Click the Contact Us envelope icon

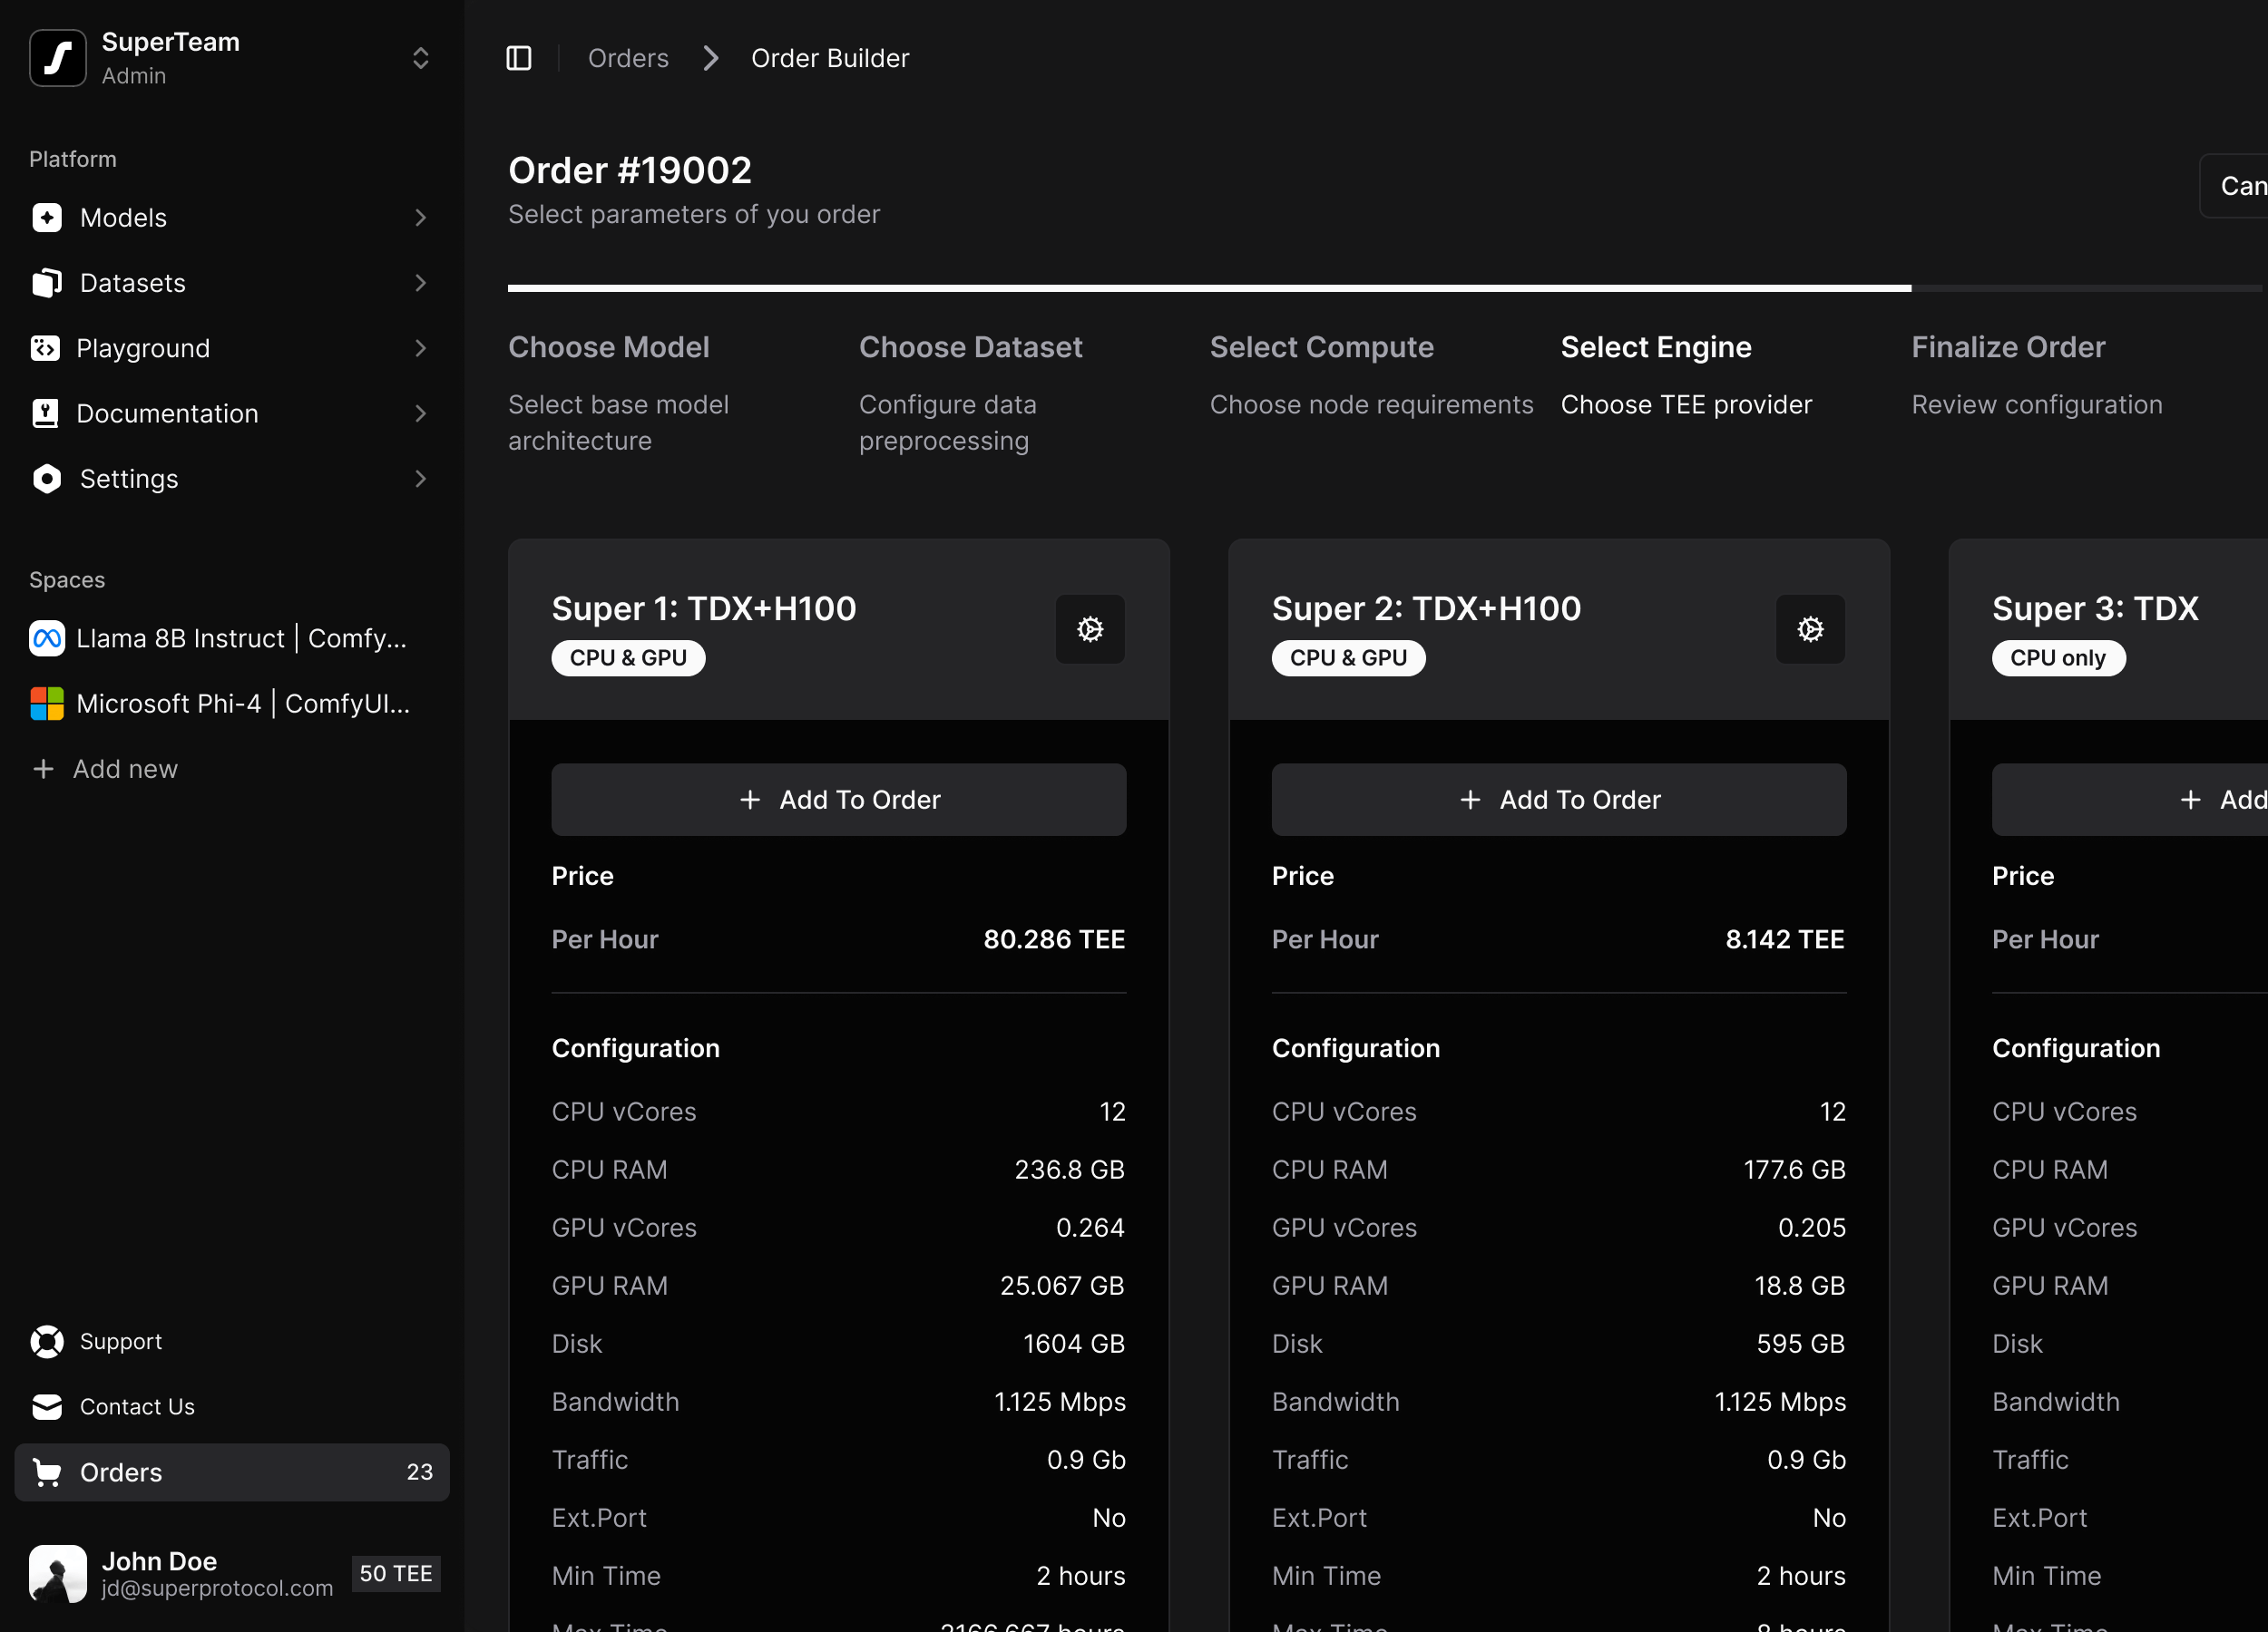[x=46, y=1406]
